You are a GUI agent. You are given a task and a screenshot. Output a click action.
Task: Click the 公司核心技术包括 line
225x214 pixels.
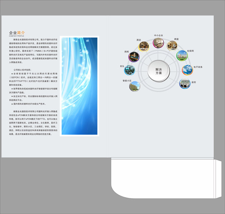[22, 70]
